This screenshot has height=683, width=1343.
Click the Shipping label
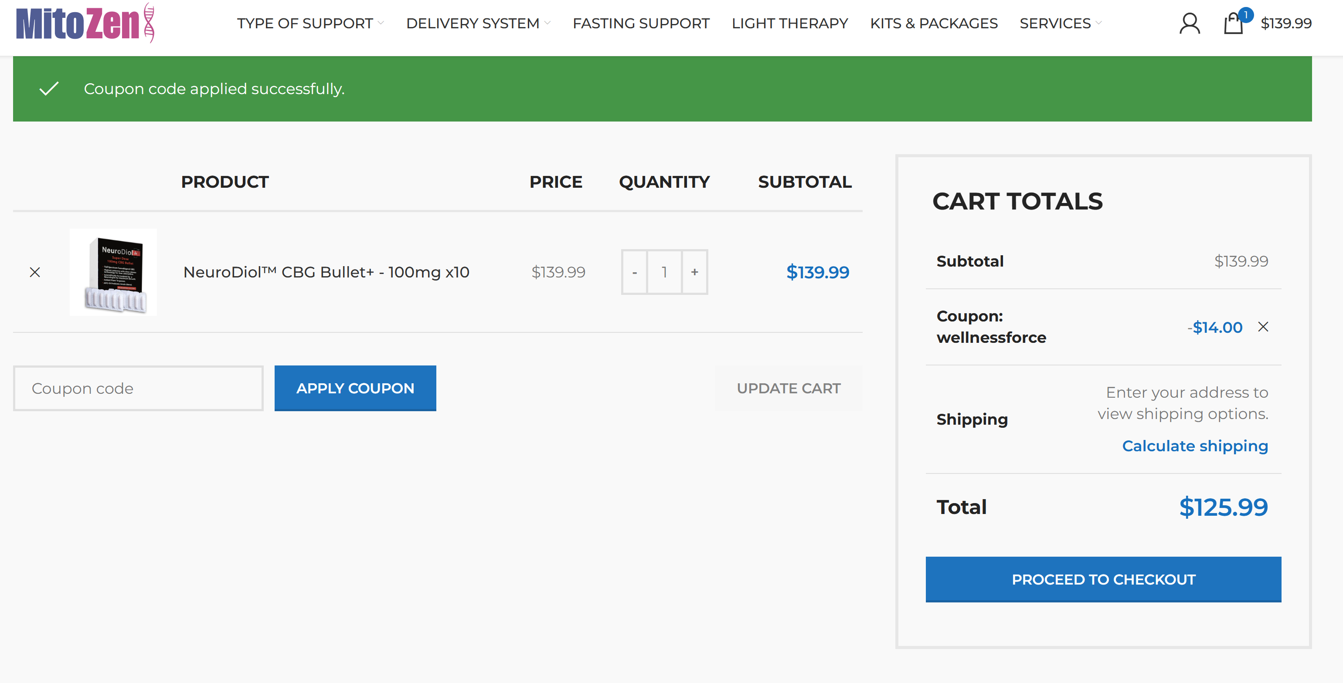(972, 419)
